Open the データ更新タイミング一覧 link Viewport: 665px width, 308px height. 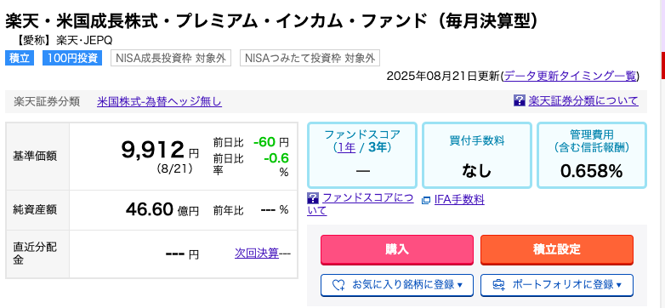(x=571, y=76)
